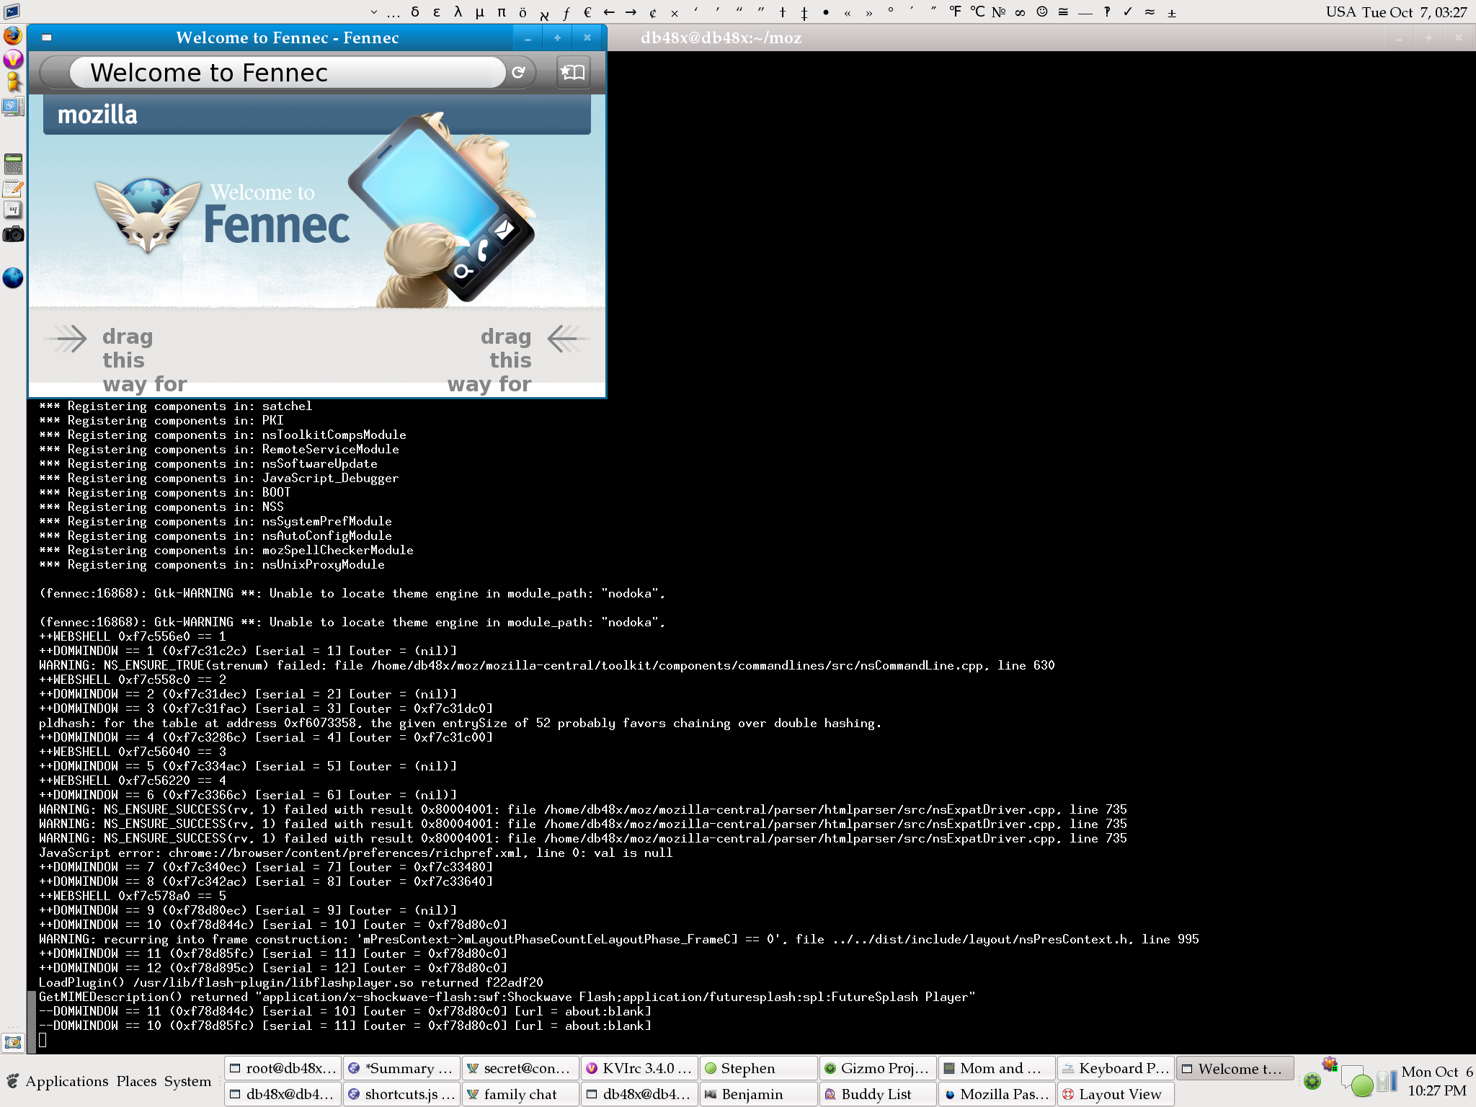Screen dimensions: 1476x1107
Task: Click the top panel clock showing Tue Oct 7
Action: pyautogui.click(x=1415, y=12)
